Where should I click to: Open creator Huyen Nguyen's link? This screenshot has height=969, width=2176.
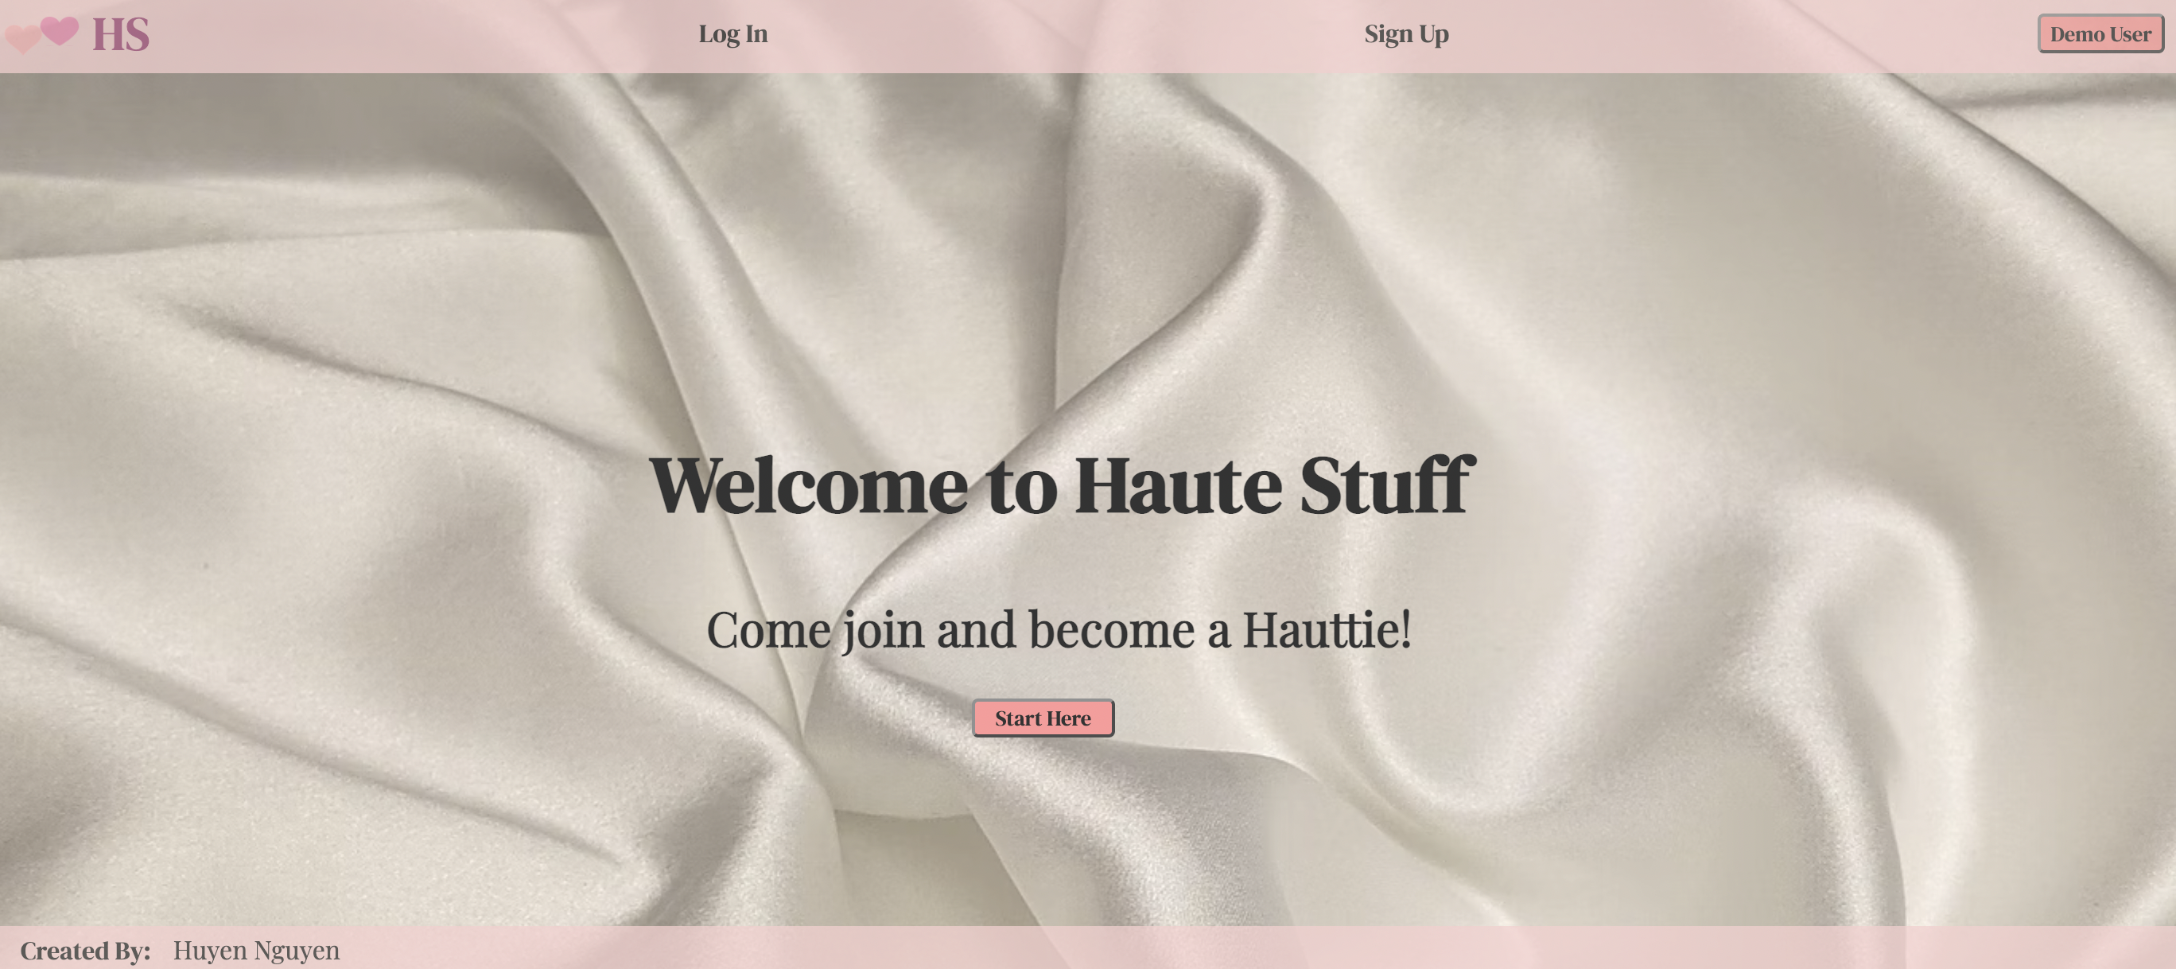tap(256, 951)
